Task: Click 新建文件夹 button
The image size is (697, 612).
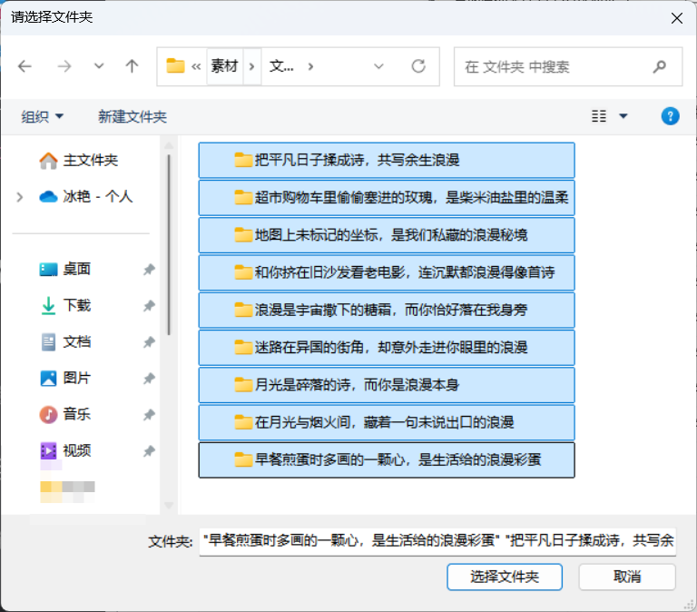Action: tap(133, 117)
